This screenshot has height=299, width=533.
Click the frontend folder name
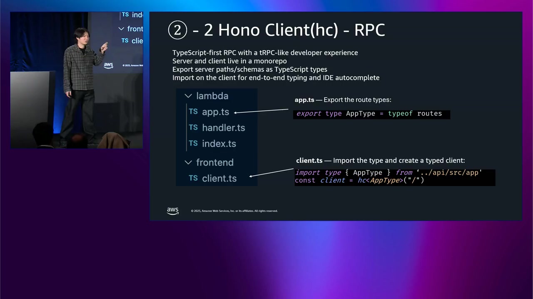coord(215,162)
